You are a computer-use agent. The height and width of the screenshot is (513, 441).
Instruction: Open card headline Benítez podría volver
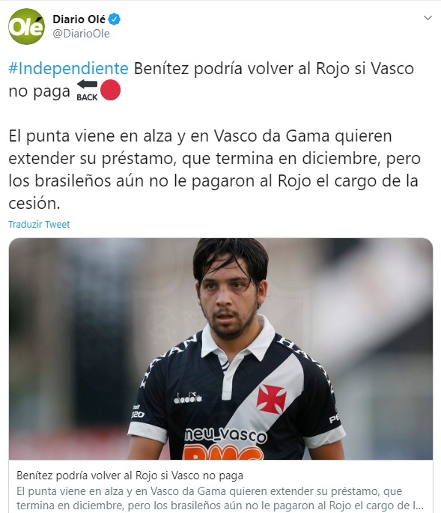coord(130,476)
